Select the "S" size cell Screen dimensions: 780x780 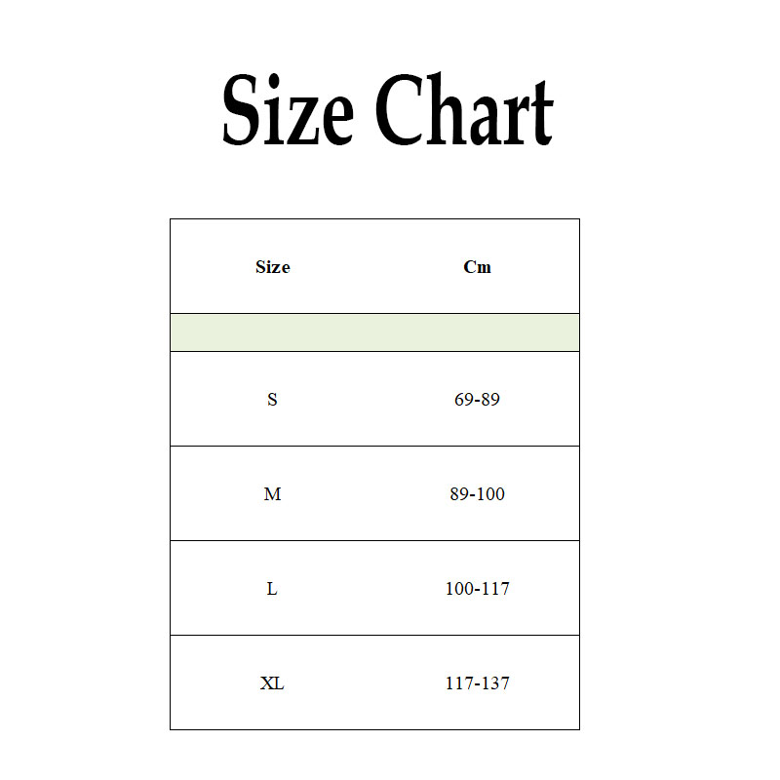point(272,400)
